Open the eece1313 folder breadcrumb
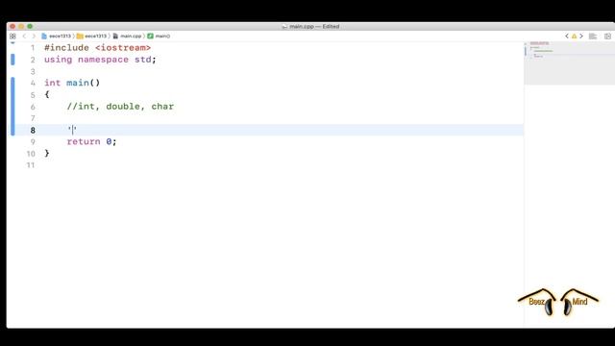Screen dimensions: 615x346 pos(92,37)
